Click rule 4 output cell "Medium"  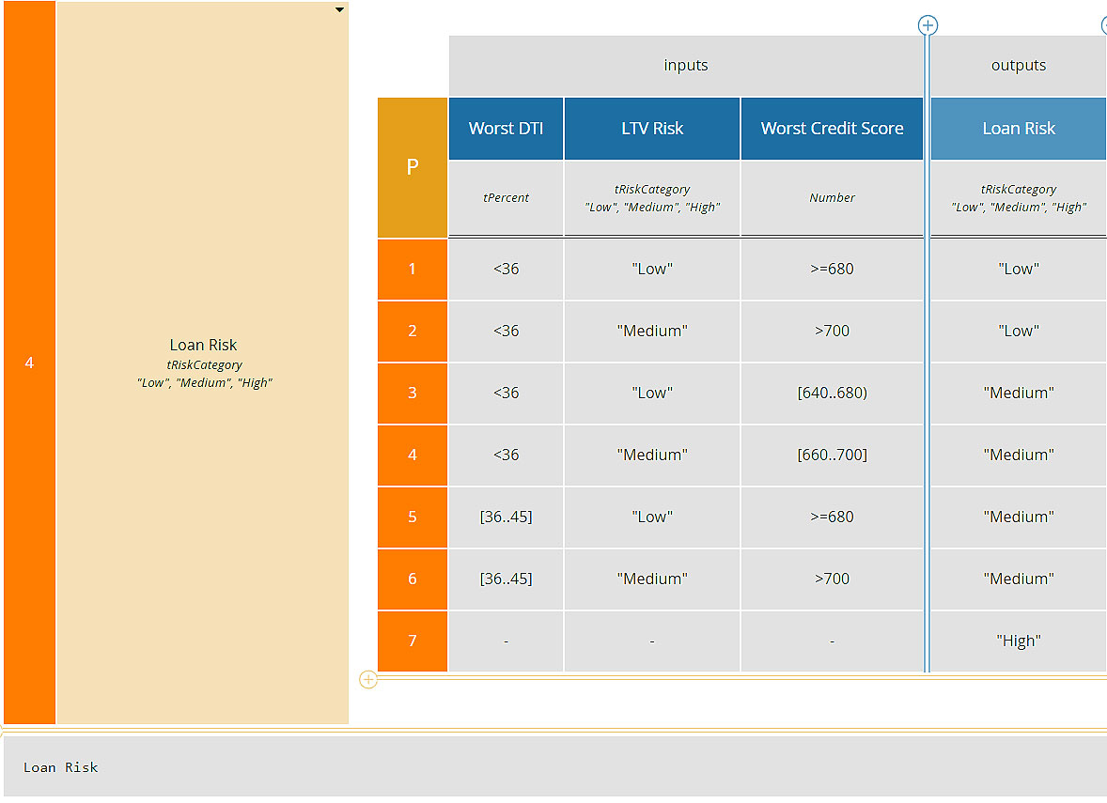point(1019,456)
